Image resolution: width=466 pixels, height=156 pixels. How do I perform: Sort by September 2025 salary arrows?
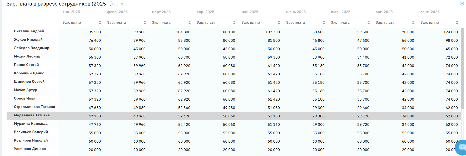coord(457,23)
